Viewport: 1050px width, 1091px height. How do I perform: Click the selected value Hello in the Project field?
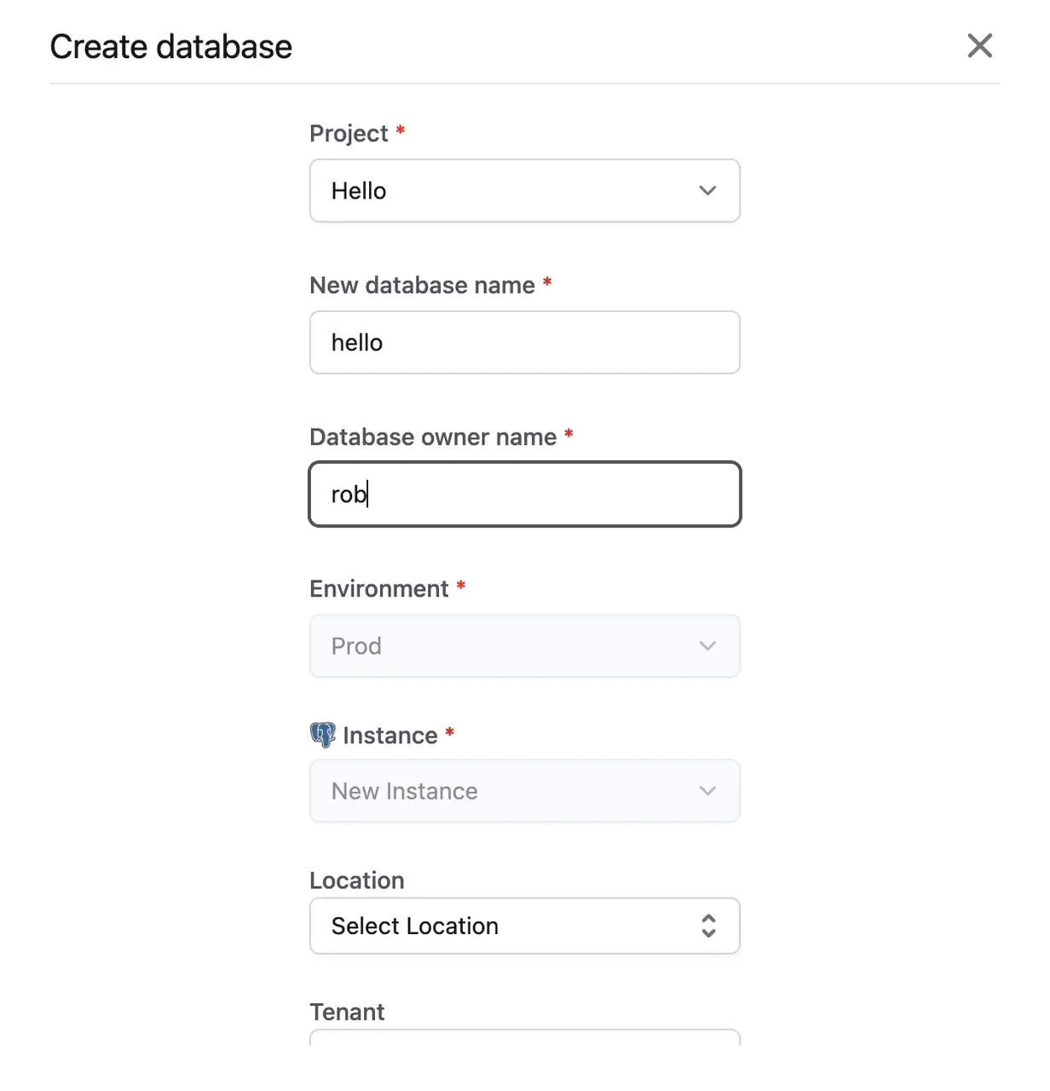[359, 191]
